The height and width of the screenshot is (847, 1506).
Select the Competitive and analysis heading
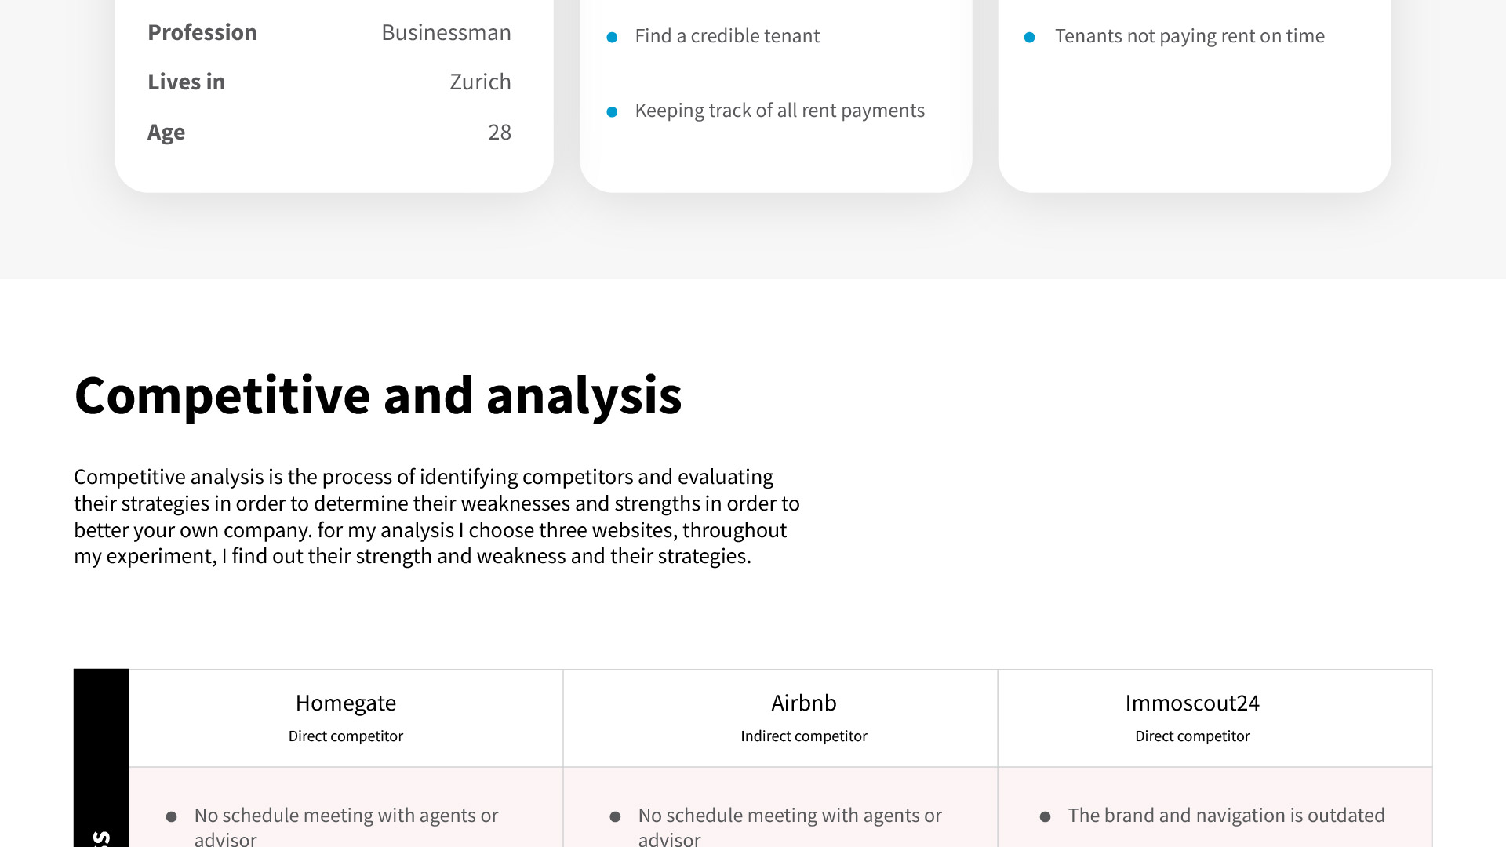pos(378,395)
